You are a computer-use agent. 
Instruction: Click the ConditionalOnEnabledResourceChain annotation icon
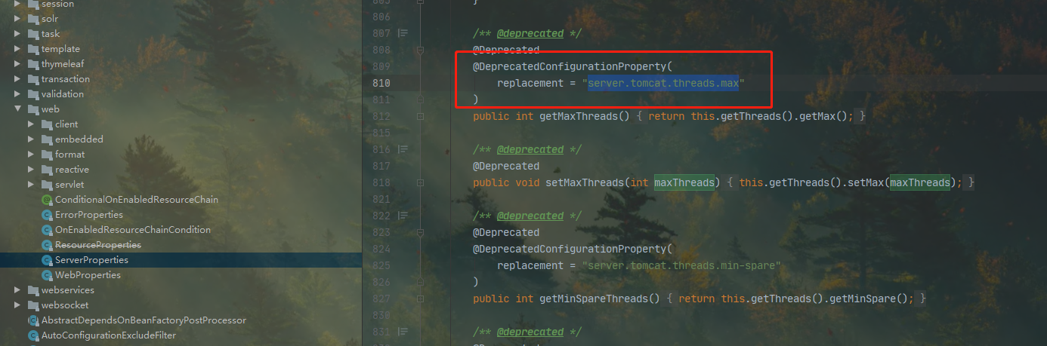point(48,200)
